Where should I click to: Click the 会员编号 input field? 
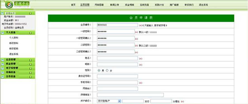[117, 25]
